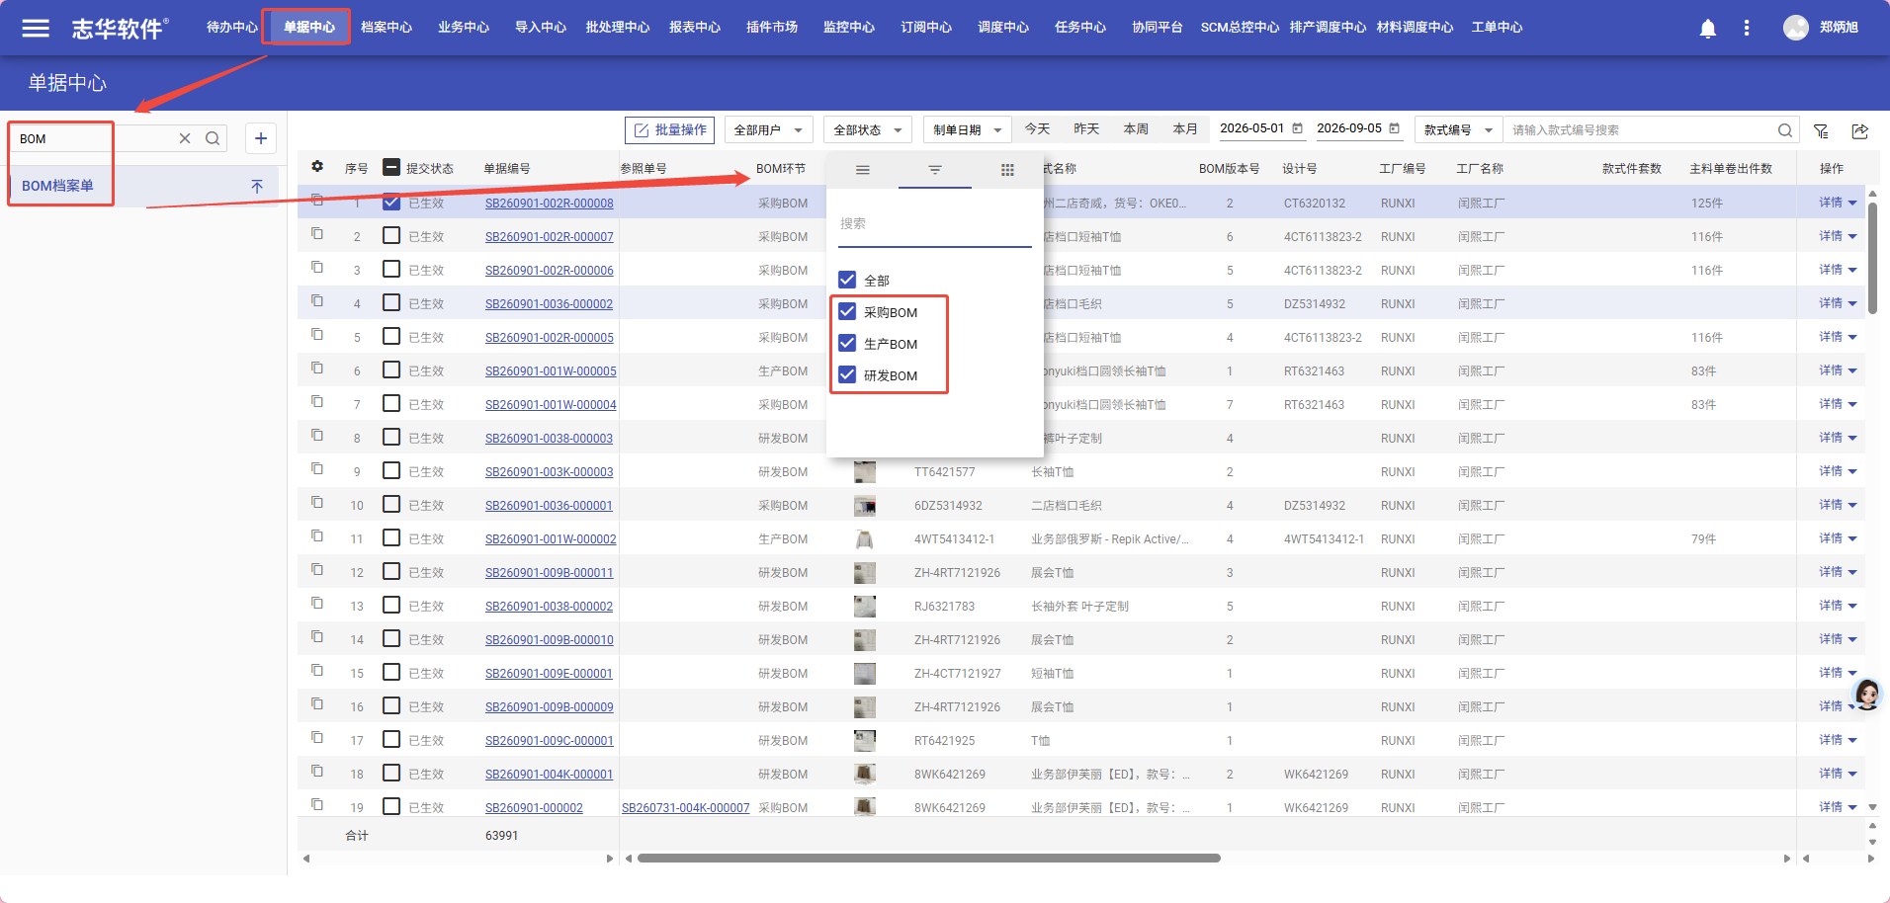Open the table column settings gear
This screenshot has height=903, width=1890.
click(317, 167)
